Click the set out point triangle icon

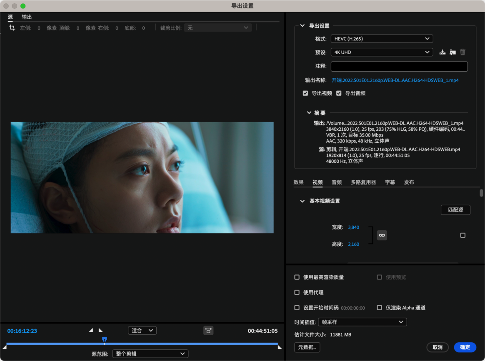[x=100, y=331]
